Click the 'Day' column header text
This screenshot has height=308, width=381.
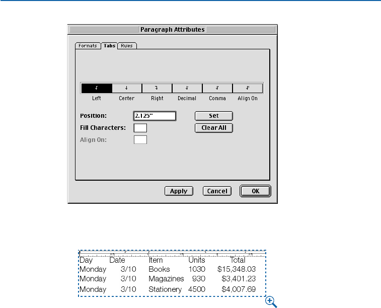tap(86, 260)
